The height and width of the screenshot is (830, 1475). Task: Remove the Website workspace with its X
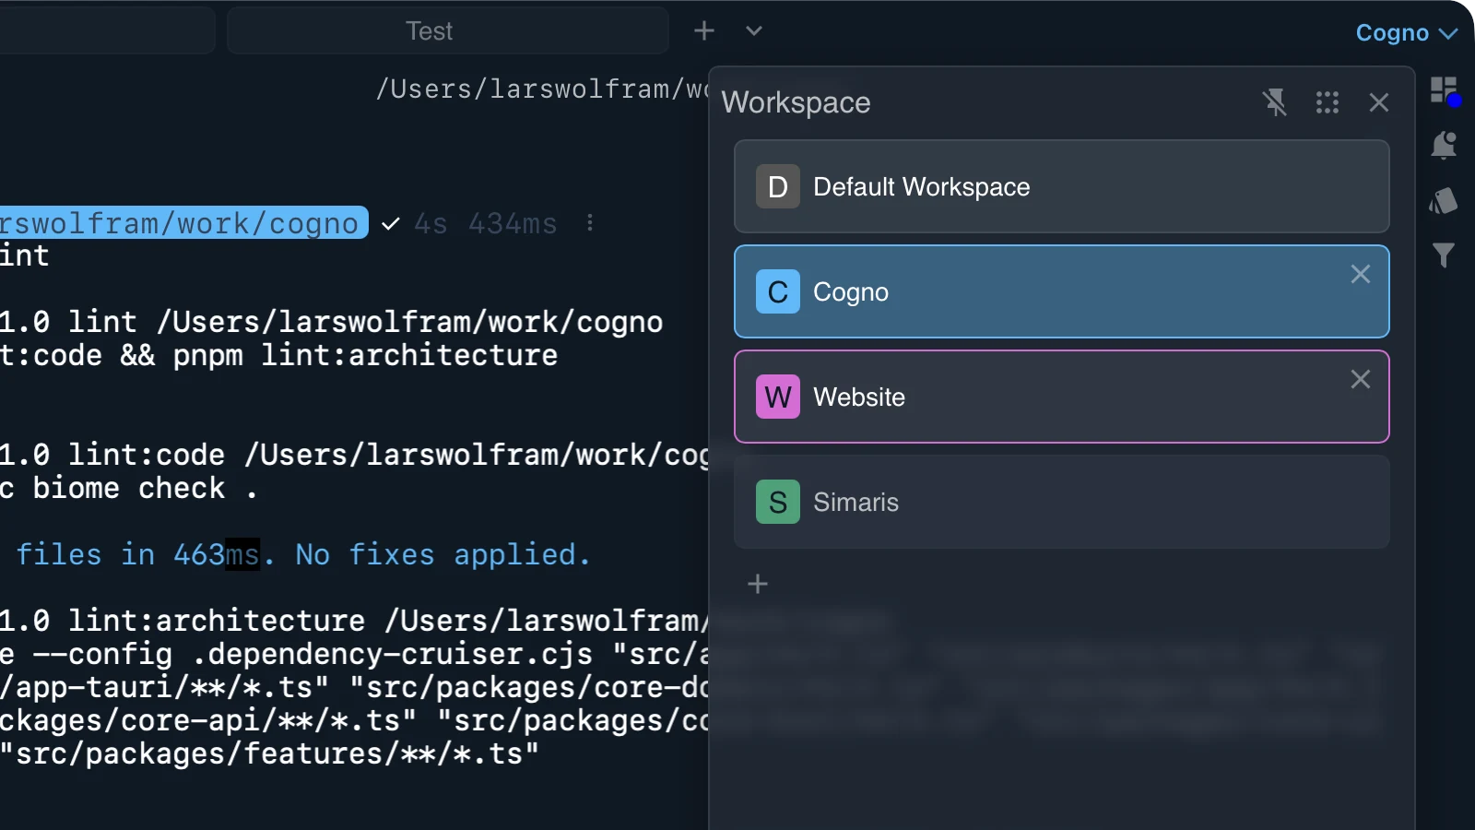click(1361, 379)
